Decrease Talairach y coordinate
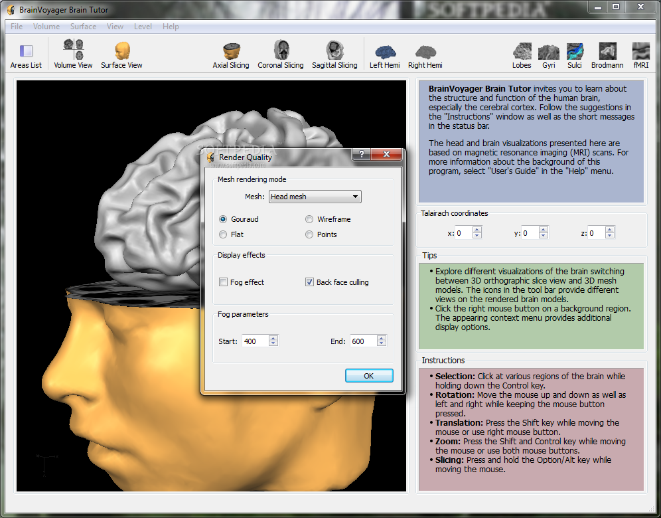 pyautogui.click(x=544, y=236)
